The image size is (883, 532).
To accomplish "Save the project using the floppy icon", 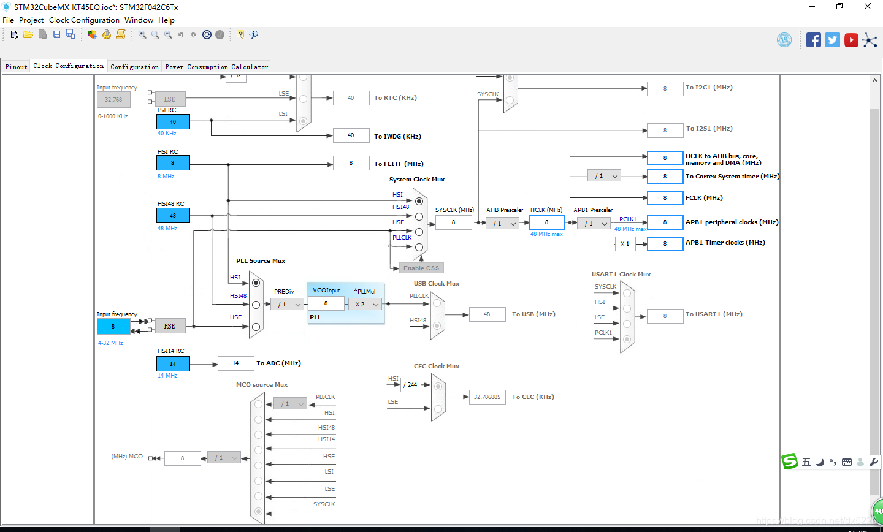I will point(56,35).
